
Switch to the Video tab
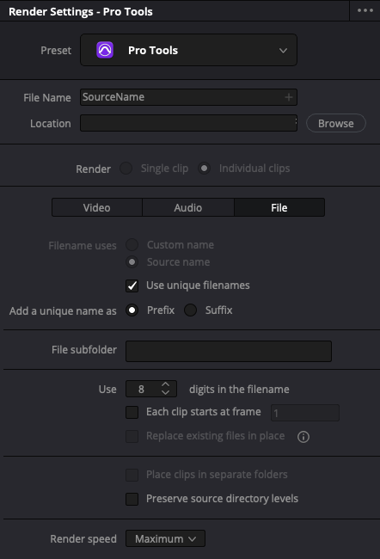(x=96, y=207)
